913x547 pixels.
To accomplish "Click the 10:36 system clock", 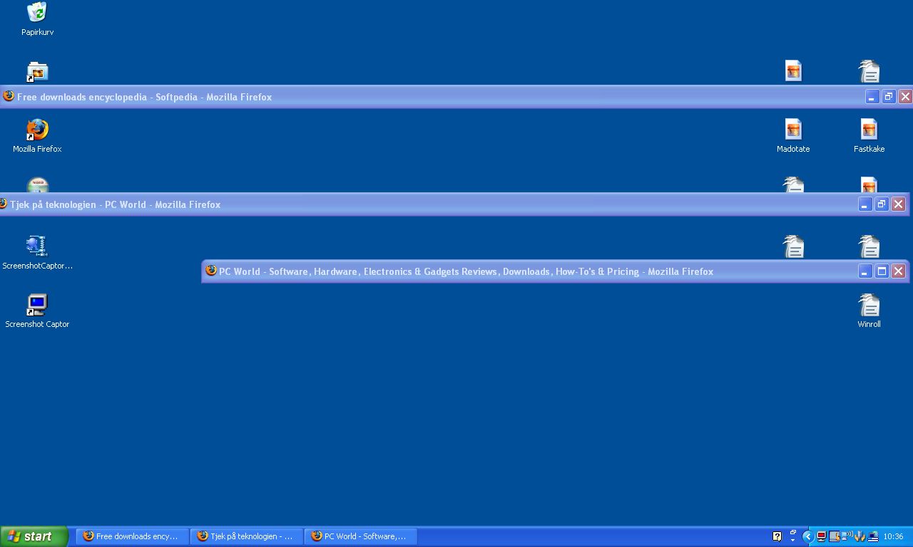I will [x=893, y=536].
